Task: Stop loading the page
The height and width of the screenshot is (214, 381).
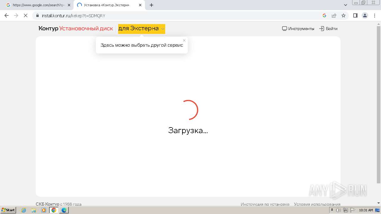Action: (26, 15)
